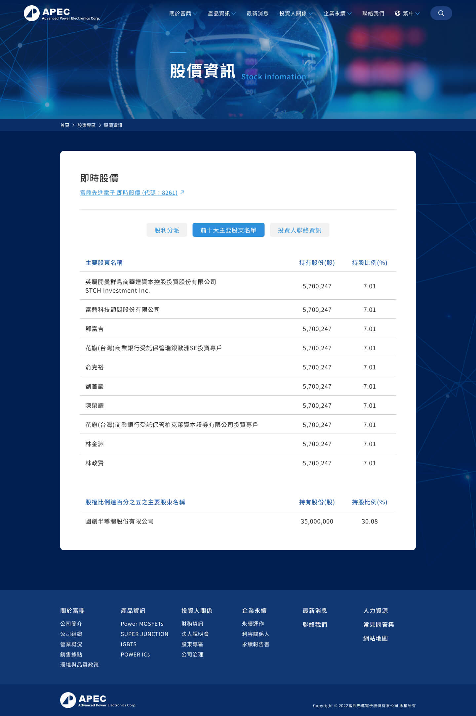Open the 富鼎先進電子 即時股價 link
The height and width of the screenshot is (716, 476).
point(129,192)
